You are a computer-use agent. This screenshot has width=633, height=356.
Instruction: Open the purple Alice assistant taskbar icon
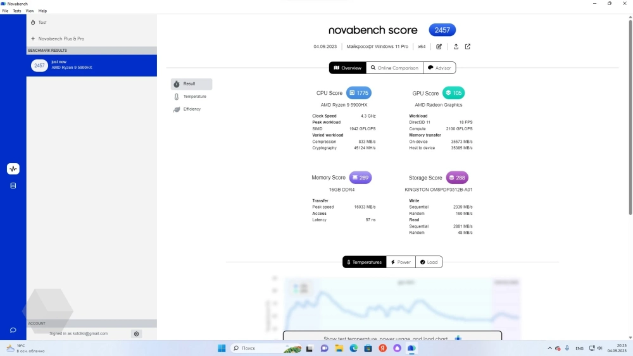click(398, 348)
